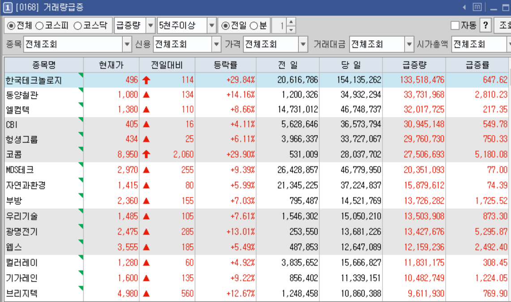Select the 기가레인 stock name
This screenshot has width=511, height=302.
22,278
